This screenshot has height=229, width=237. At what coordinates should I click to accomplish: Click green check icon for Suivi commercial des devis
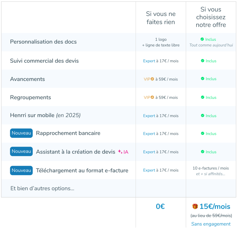202,61
